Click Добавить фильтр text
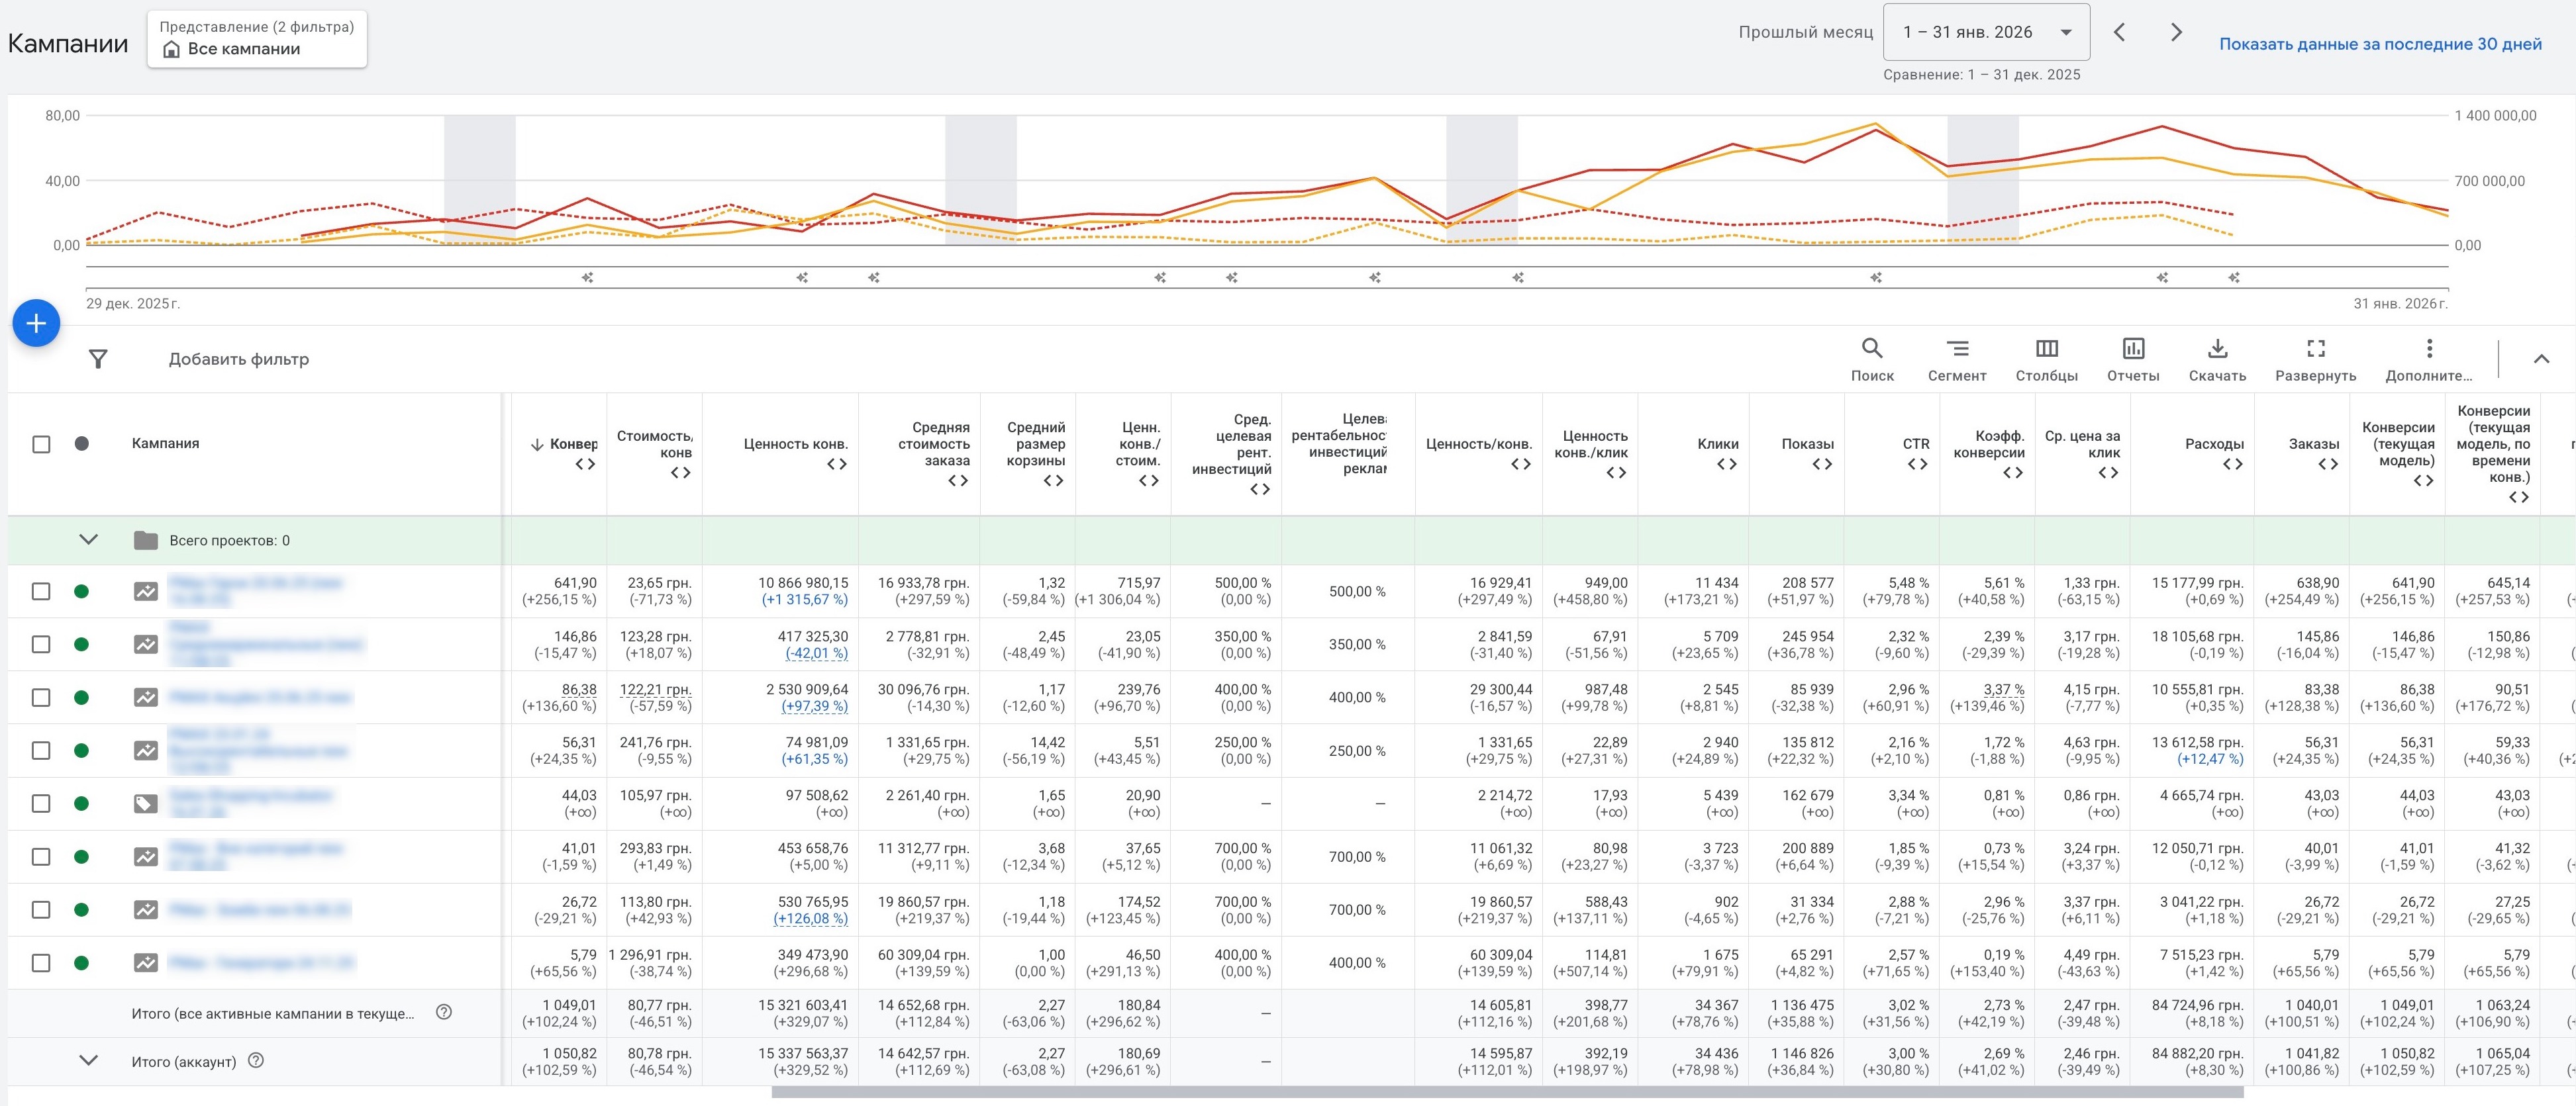 (238, 359)
